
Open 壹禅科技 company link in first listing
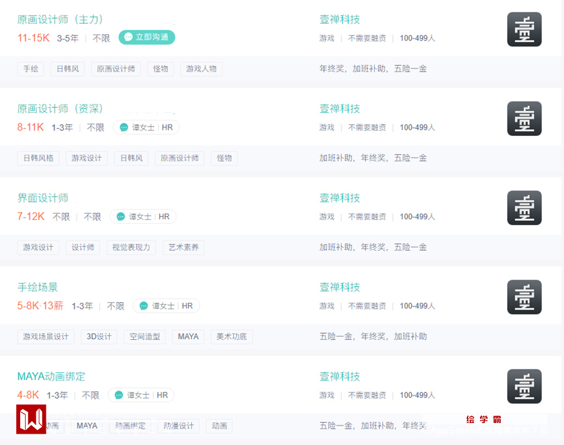coord(340,19)
